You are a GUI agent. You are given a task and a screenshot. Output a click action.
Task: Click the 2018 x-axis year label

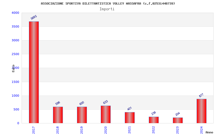click(58, 130)
